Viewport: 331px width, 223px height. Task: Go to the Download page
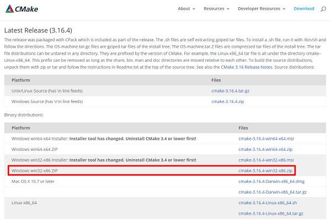coord(304,9)
